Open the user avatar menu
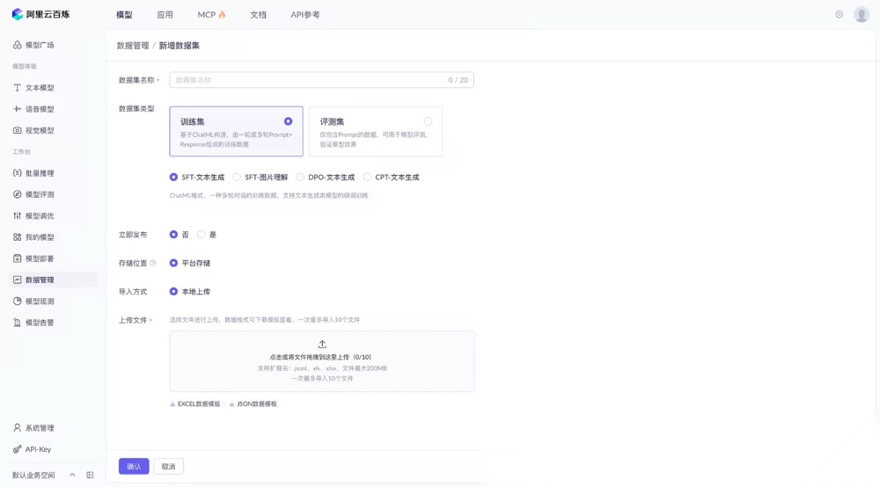The width and height of the screenshot is (880, 487). pyautogui.click(x=862, y=14)
